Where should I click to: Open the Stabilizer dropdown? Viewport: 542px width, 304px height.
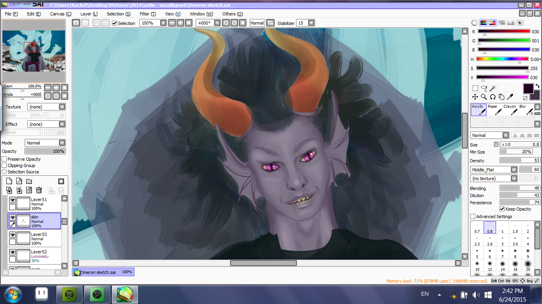(x=311, y=23)
